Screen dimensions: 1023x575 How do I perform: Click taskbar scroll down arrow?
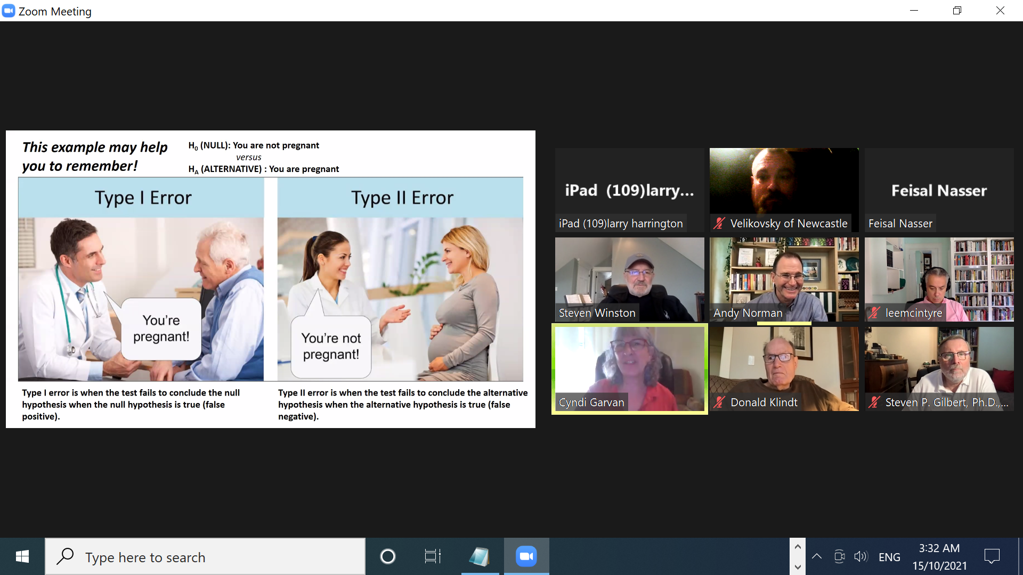[798, 567]
